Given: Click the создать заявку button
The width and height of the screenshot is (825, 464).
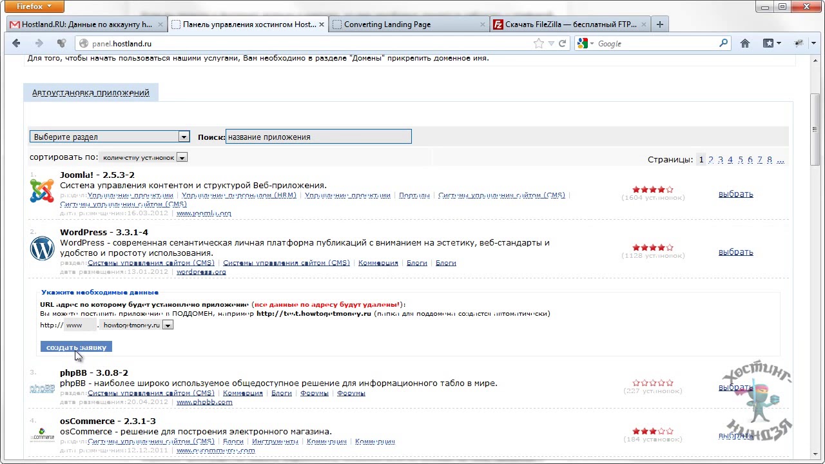Looking at the screenshot, I should tap(76, 347).
